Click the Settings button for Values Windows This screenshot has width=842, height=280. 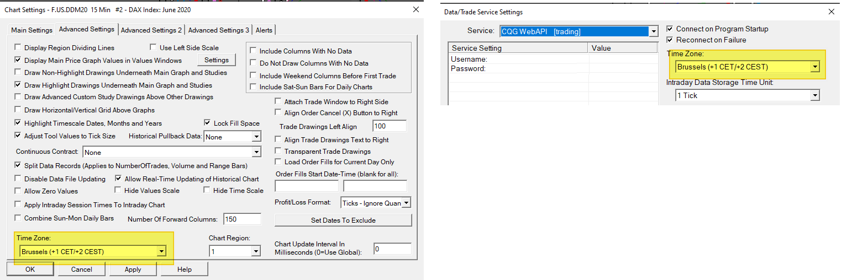pos(217,60)
